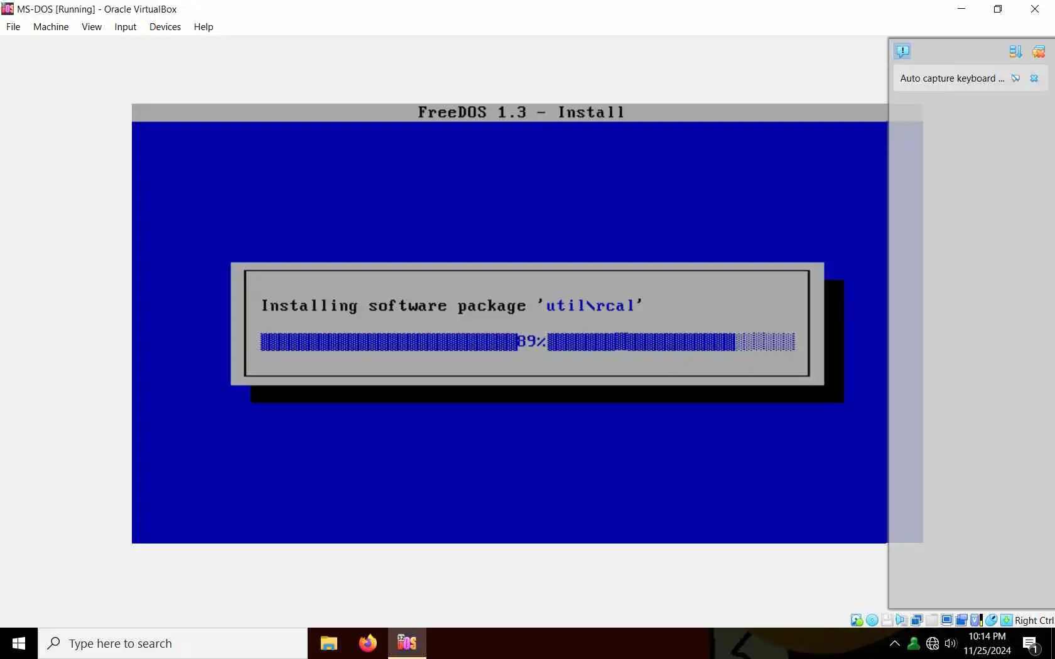Show hidden system tray icons
1055x659 pixels.
(x=895, y=643)
